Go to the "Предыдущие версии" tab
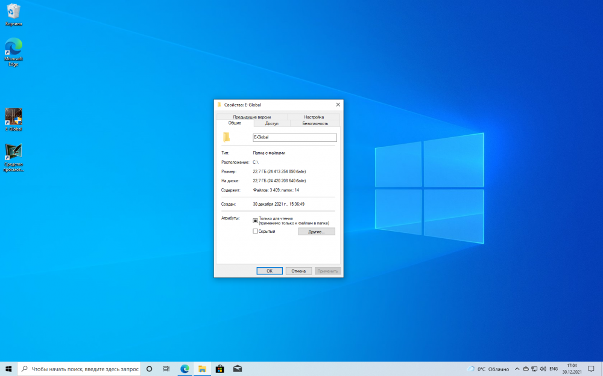 point(252,117)
